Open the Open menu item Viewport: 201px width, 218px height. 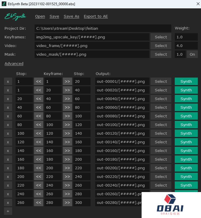pos(40,16)
